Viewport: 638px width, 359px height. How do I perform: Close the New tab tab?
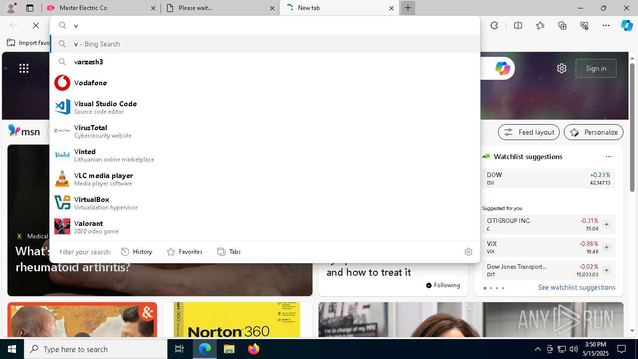click(391, 8)
